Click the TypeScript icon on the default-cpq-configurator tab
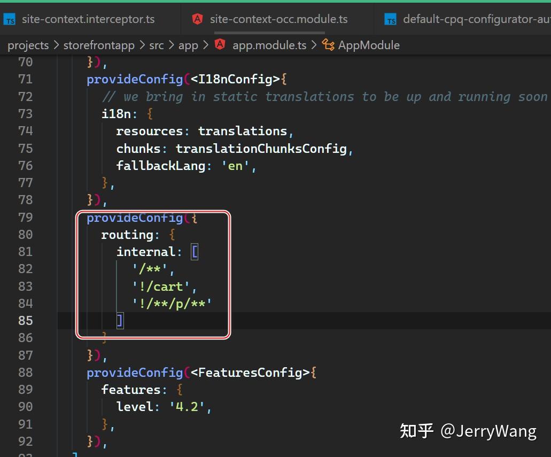 click(x=390, y=19)
